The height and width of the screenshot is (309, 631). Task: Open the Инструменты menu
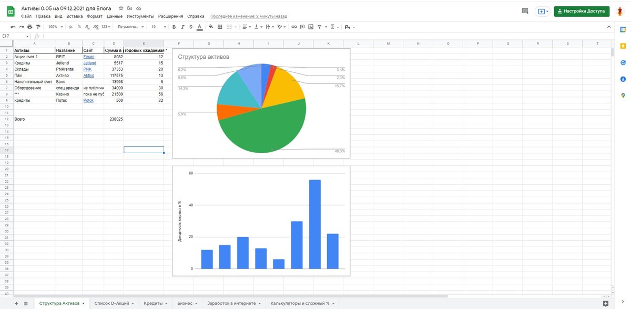click(x=140, y=16)
